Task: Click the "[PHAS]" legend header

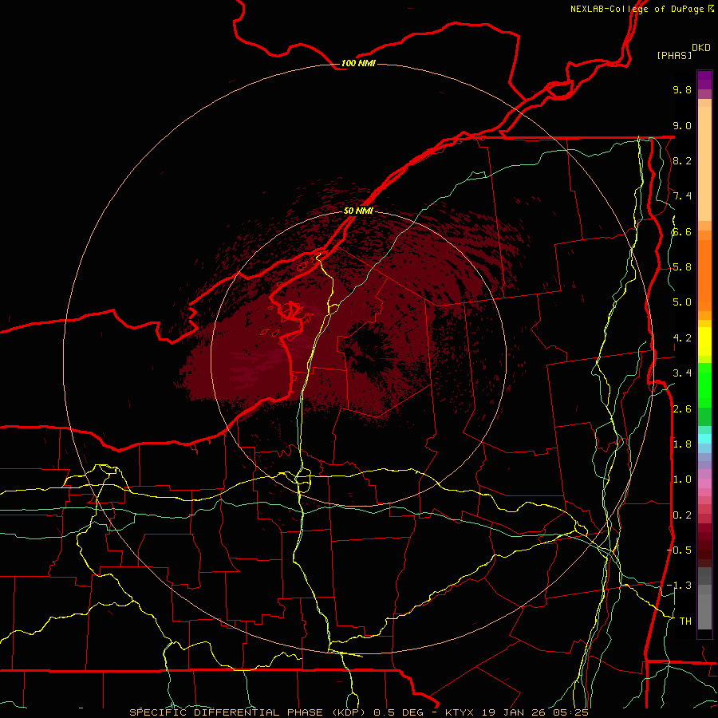Action: coord(674,55)
